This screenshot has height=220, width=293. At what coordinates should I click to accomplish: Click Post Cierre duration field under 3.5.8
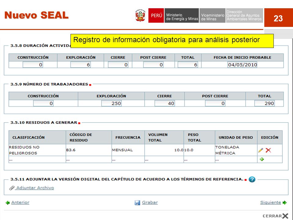[x=153, y=65]
